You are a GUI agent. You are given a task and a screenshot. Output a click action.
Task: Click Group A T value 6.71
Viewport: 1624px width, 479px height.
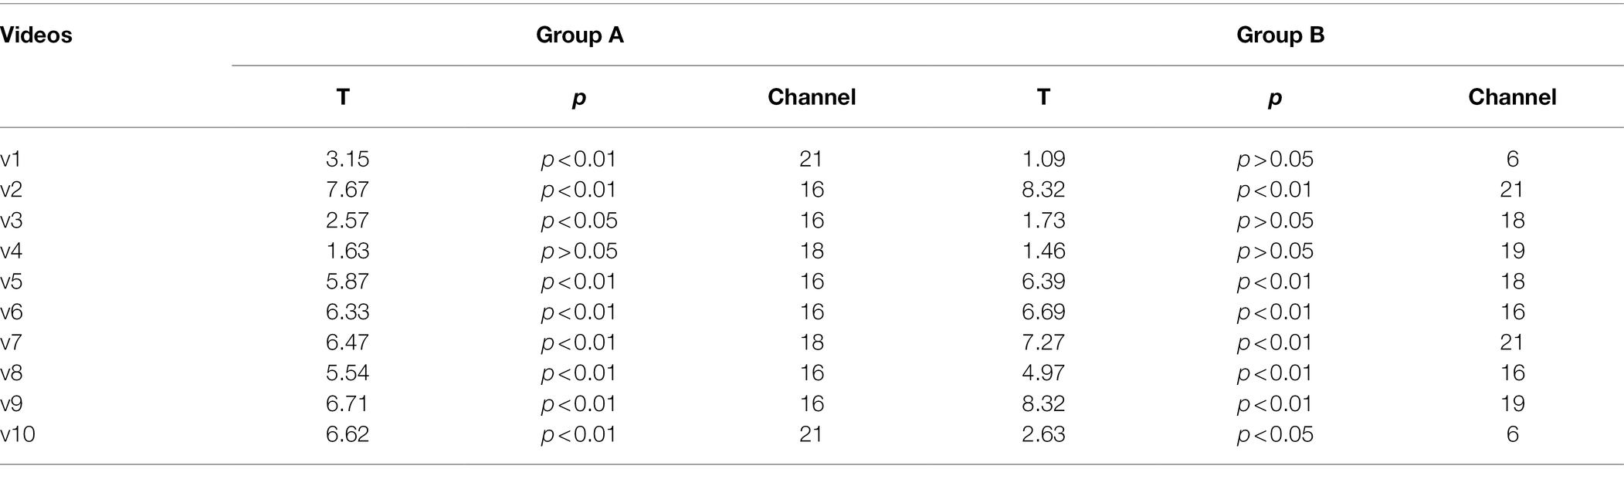coord(348,404)
